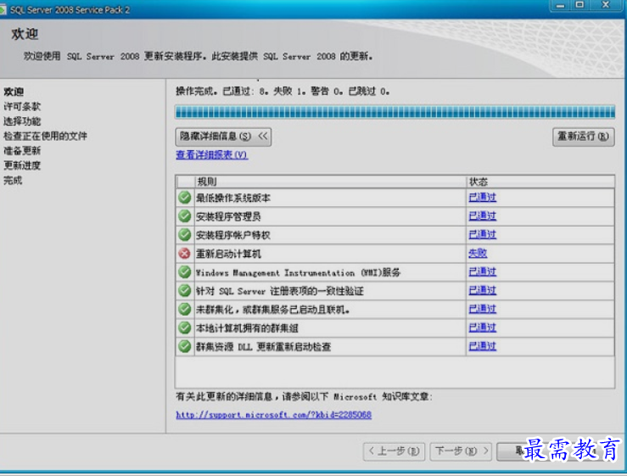Click summary text 操作完成。已通过: 8
This screenshot has width=627, height=476.
[x=222, y=92]
